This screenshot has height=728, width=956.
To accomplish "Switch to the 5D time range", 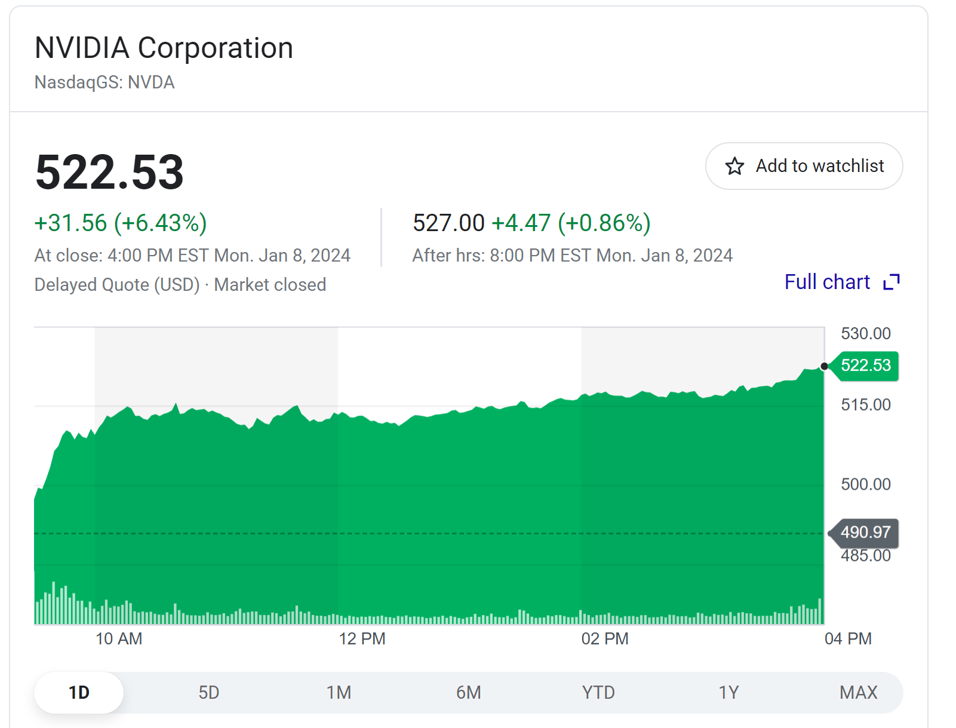I will coord(209,692).
